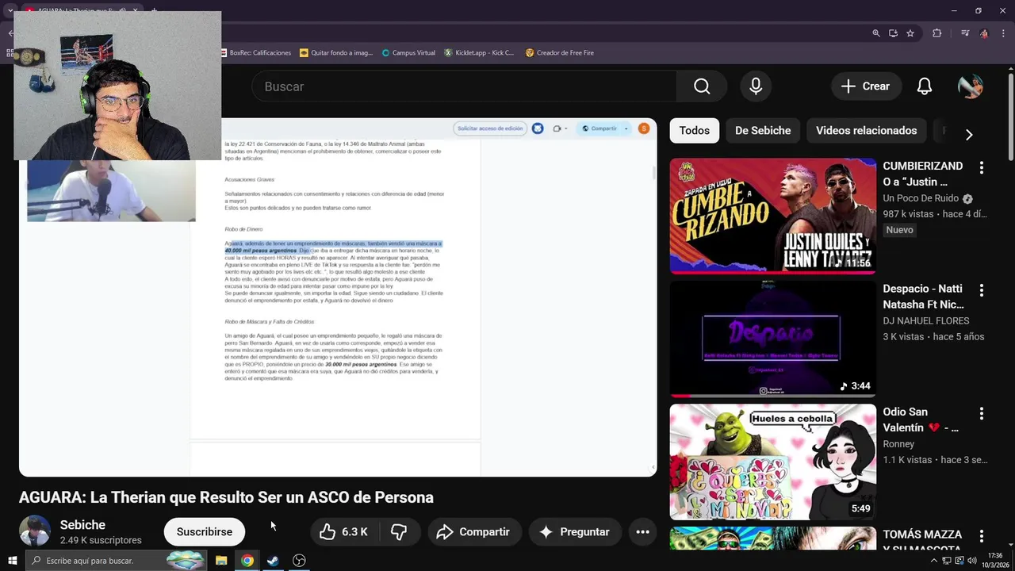Select the De Sebiche filter chip

pos(763,131)
